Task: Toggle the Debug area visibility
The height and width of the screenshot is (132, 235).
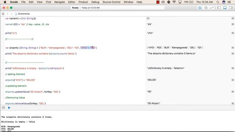Action: click(225, 8)
